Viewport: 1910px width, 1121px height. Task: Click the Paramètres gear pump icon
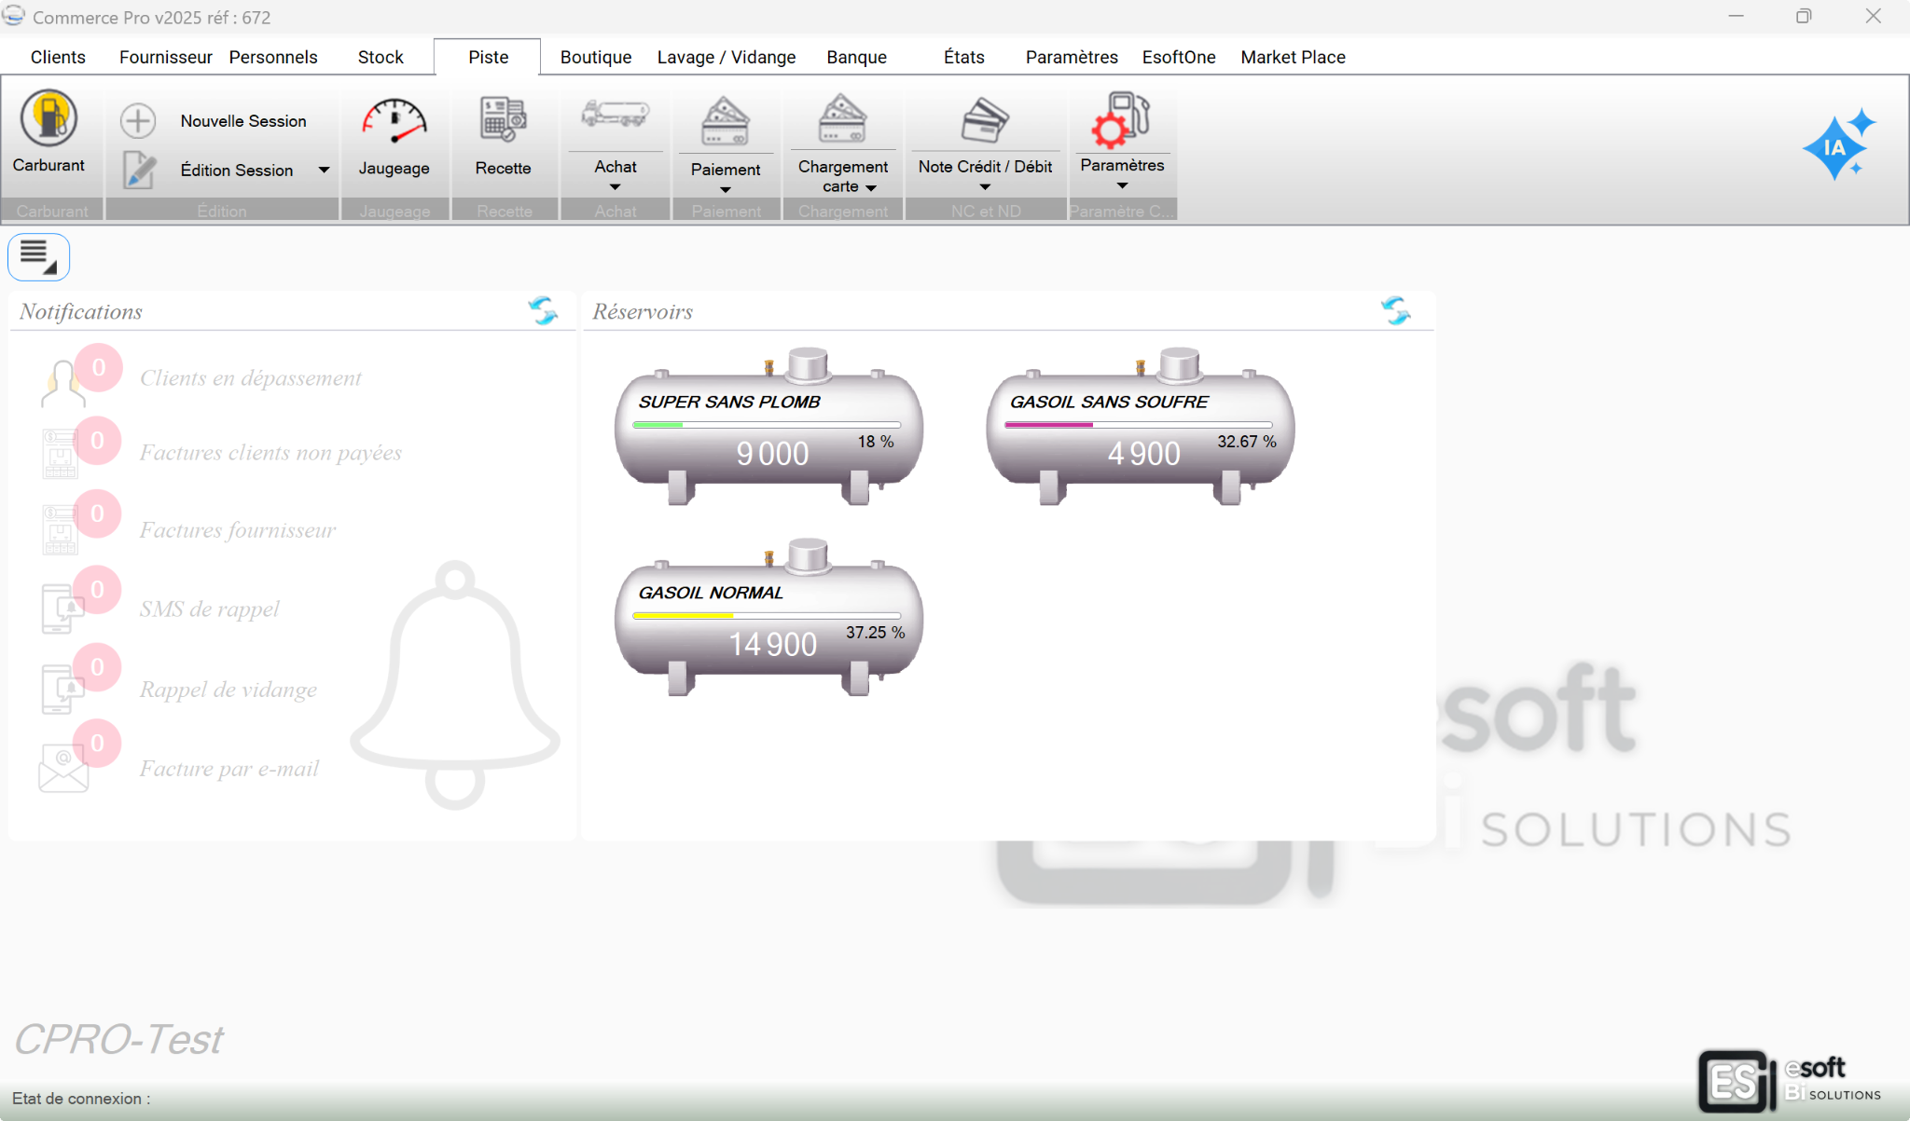[1122, 119]
